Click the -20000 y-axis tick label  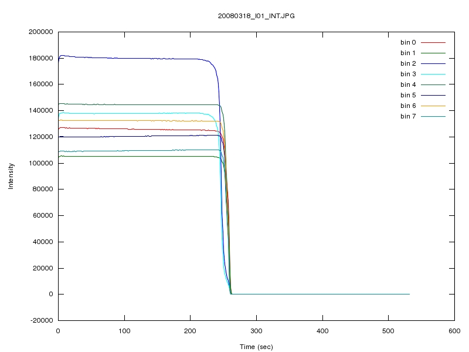42,320
